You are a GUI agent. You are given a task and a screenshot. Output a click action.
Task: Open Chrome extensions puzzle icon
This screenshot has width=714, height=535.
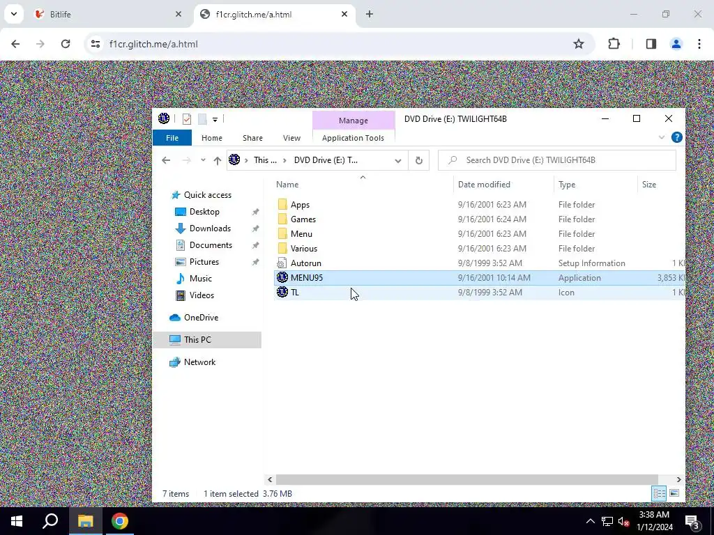(x=614, y=44)
